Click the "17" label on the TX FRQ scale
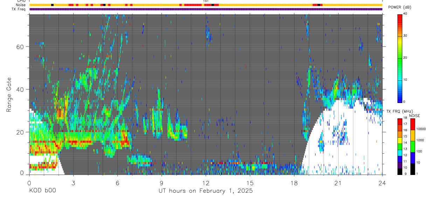430x198 pixels. click(405, 124)
